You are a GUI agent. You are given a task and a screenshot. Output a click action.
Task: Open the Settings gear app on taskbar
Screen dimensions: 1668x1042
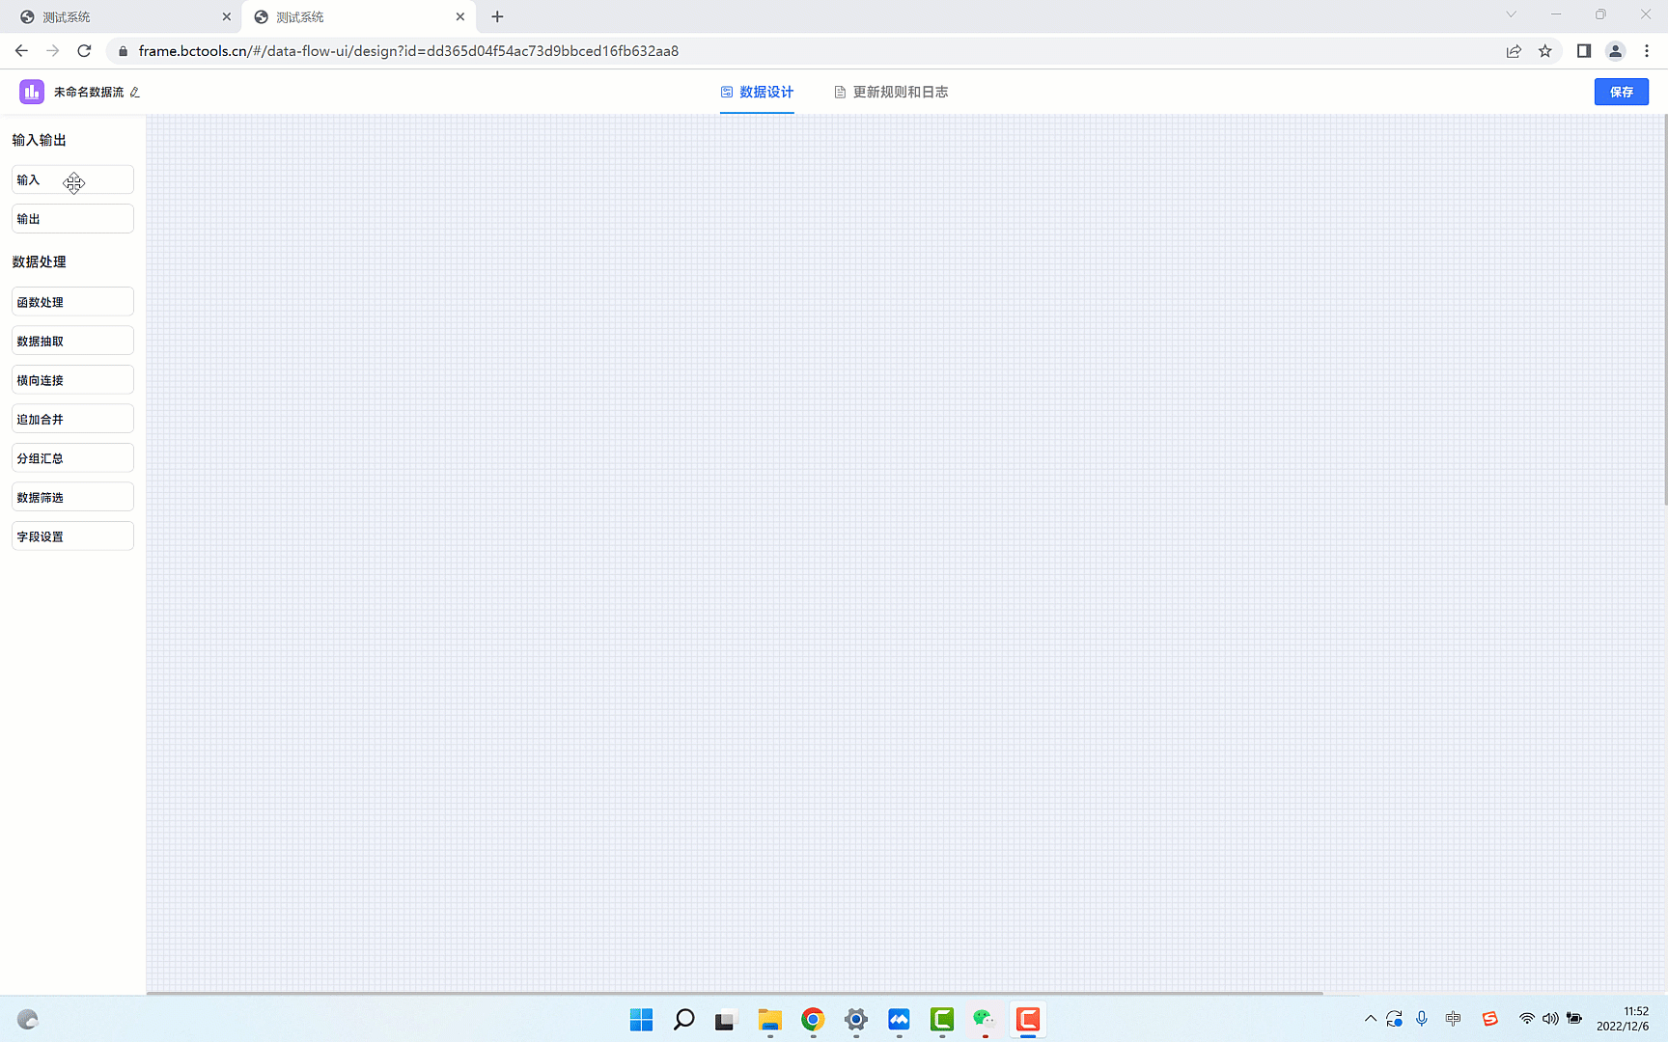click(856, 1020)
